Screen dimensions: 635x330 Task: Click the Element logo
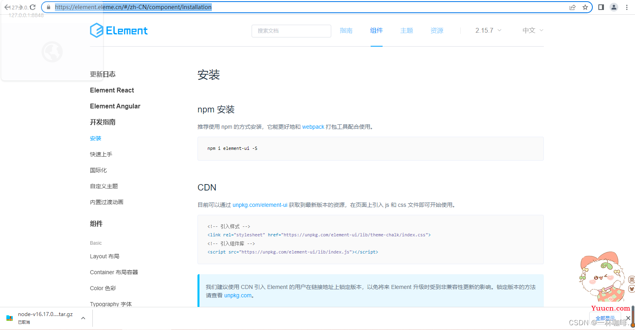tap(119, 30)
